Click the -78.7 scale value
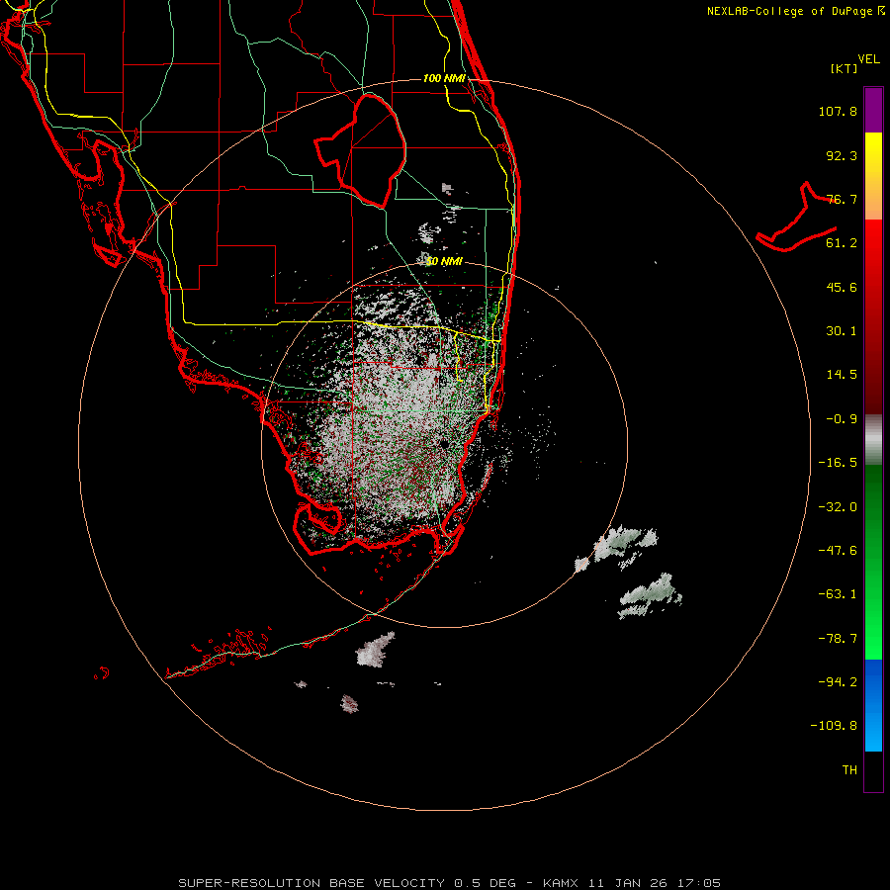Image resolution: width=890 pixels, height=890 pixels. pyautogui.click(x=838, y=639)
